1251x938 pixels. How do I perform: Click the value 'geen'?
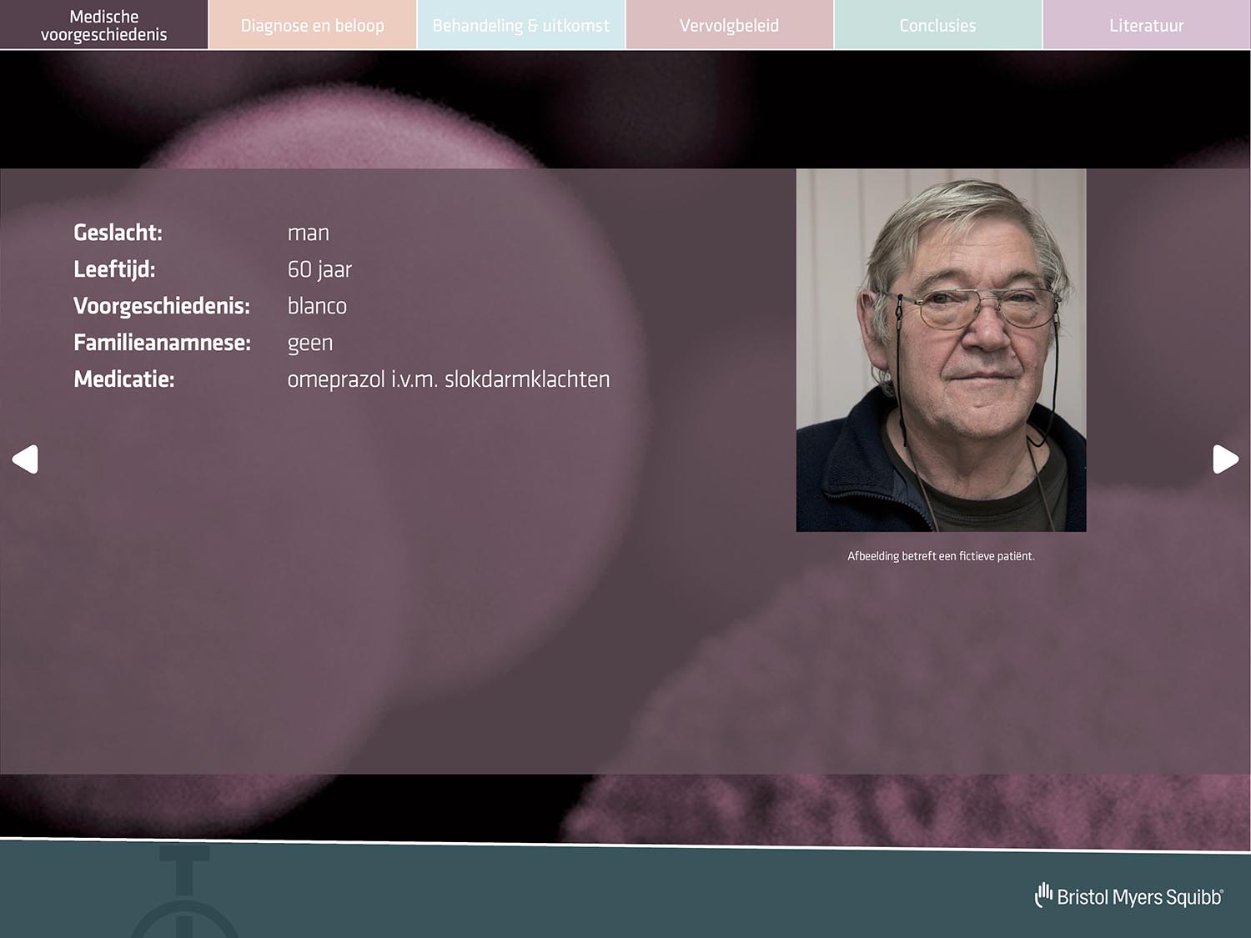310,344
